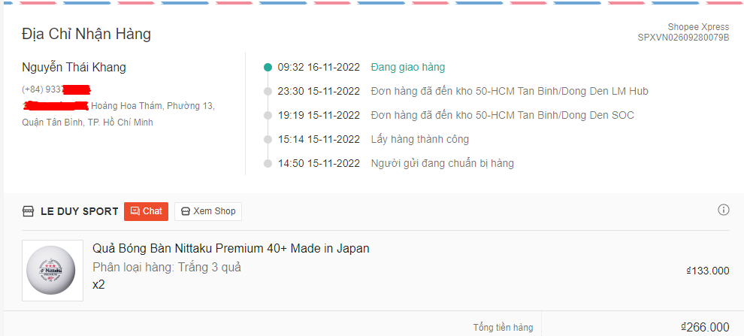Click the 19:19 Dong Den SOC timeline dot

tap(268, 115)
